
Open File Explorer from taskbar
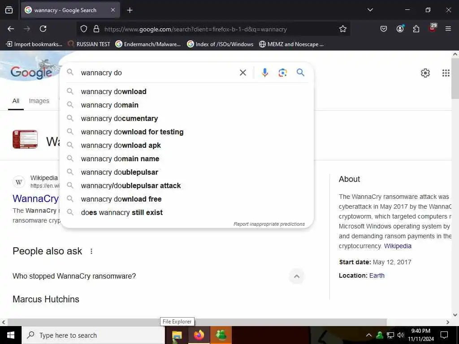177,335
